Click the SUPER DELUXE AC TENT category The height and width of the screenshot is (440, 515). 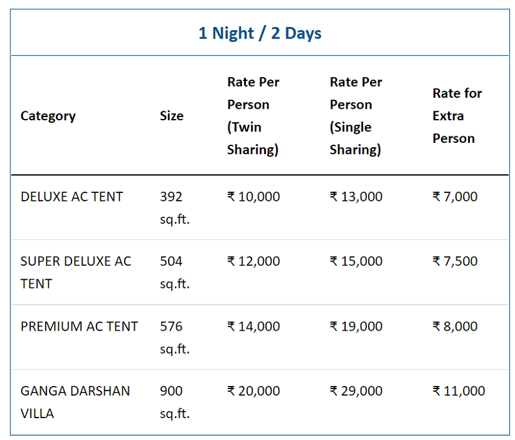75,272
